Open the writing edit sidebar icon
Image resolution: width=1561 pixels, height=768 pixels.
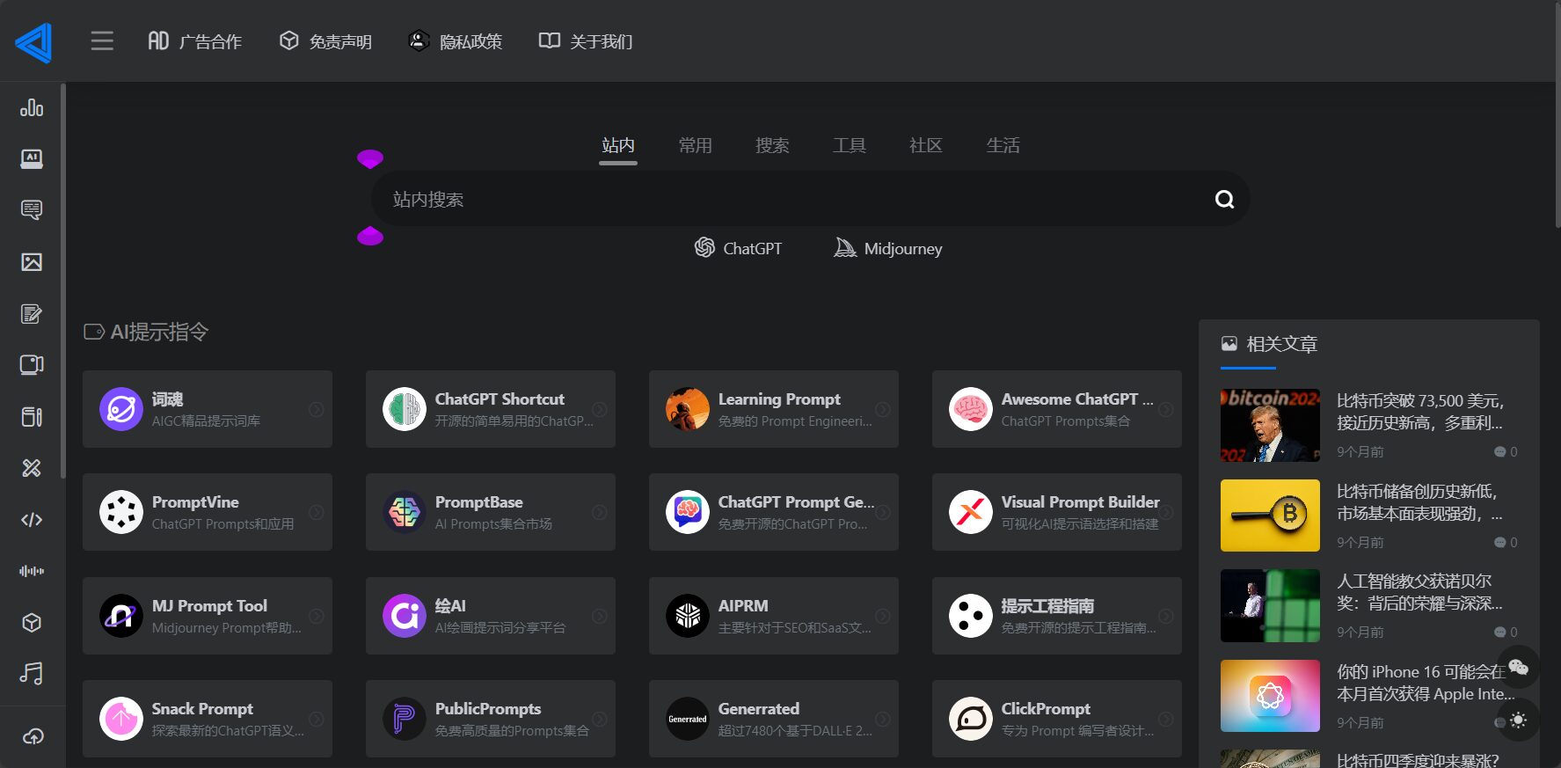pos(32,313)
